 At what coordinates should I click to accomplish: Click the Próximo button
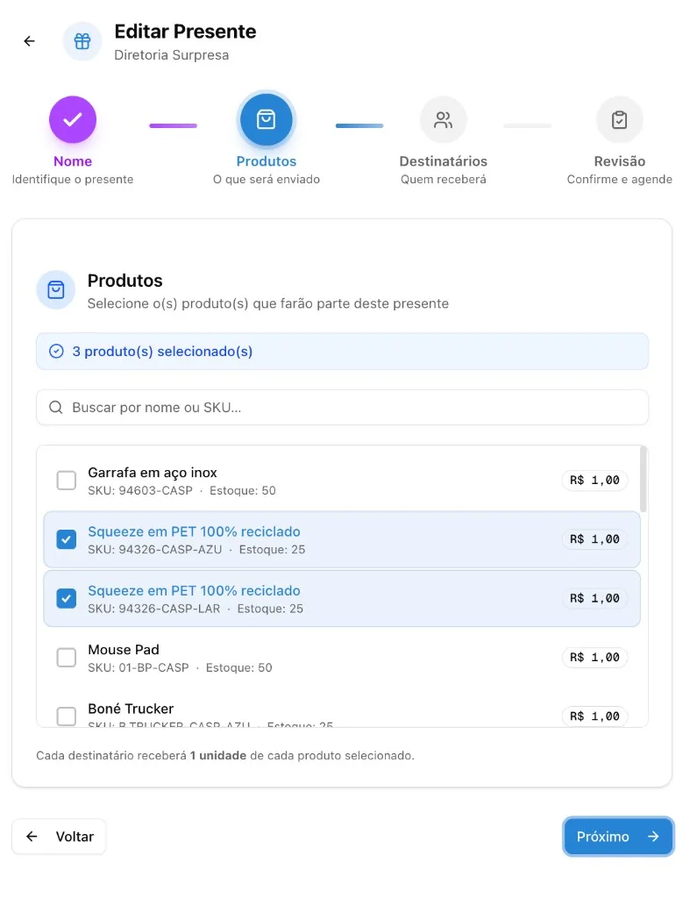pyautogui.click(x=618, y=837)
